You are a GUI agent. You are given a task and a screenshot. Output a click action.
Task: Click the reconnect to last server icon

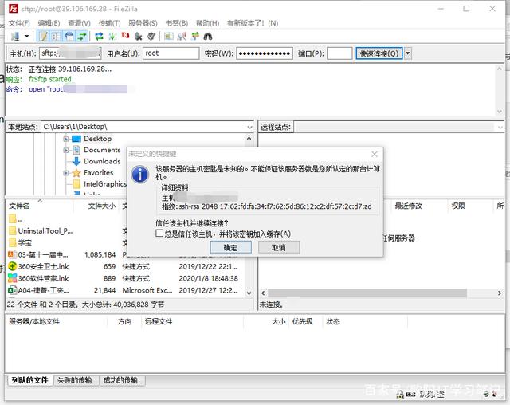pyautogui.click(x=151, y=37)
